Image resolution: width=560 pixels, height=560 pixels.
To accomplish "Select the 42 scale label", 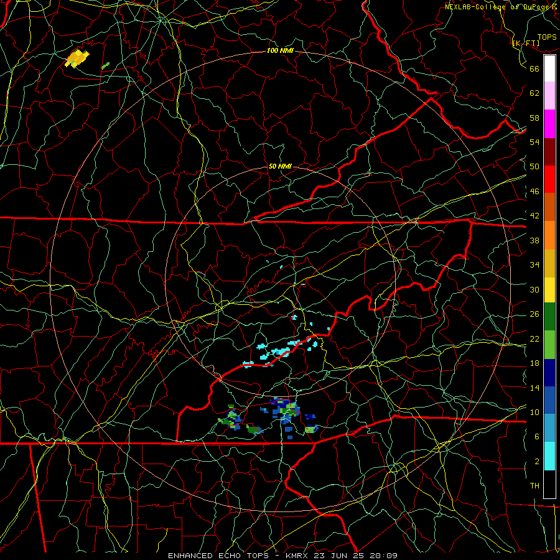I will [x=534, y=216].
